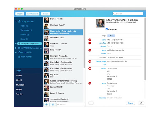Expand the iCloud account tree
This screenshot has width=160, height=116.
point(16,52)
